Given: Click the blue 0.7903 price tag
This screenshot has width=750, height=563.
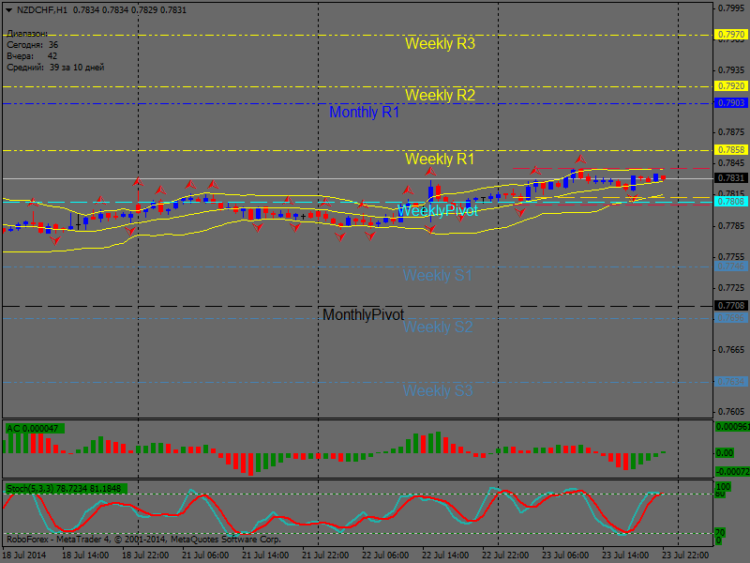Looking at the screenshot, I should [731, 103].
